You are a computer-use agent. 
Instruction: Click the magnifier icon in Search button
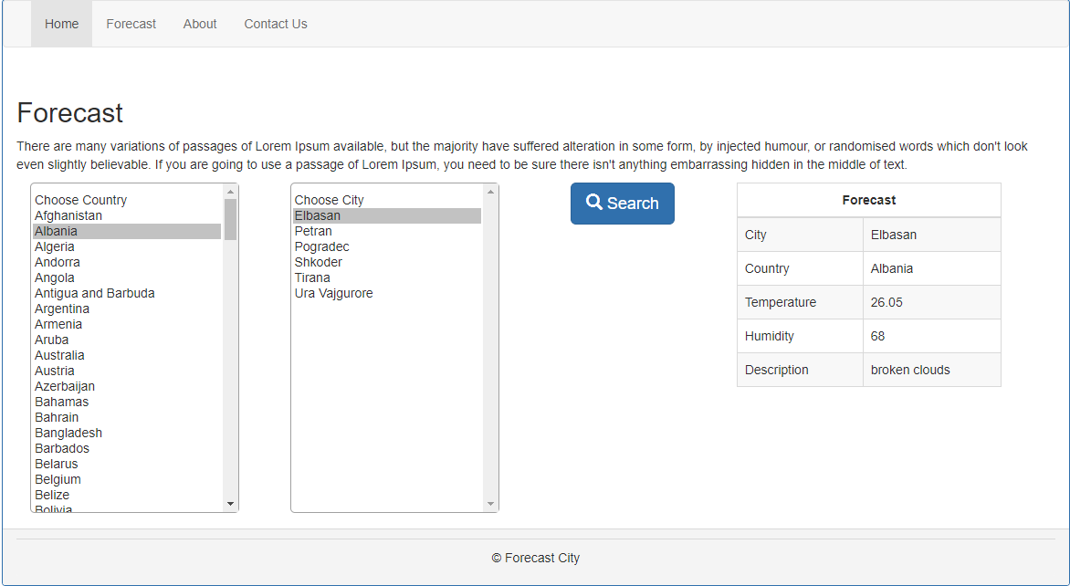[x=593, y=203]
